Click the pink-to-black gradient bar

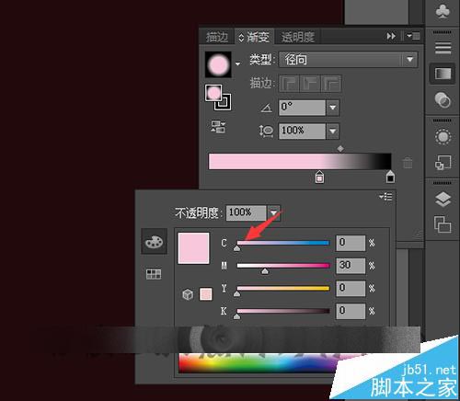coord(300,161)
